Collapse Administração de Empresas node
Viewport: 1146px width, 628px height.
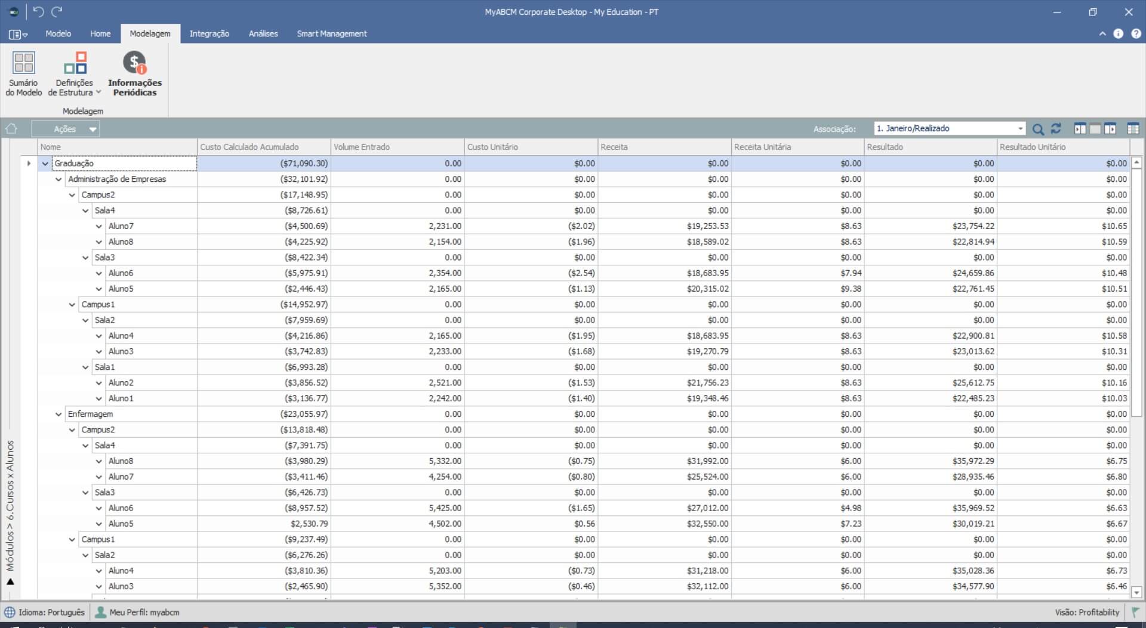pos(58,179)
